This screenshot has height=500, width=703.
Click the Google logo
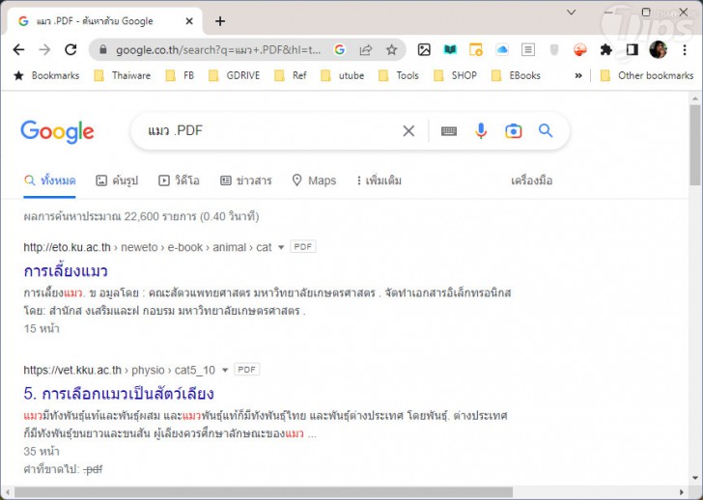(57, 131)
